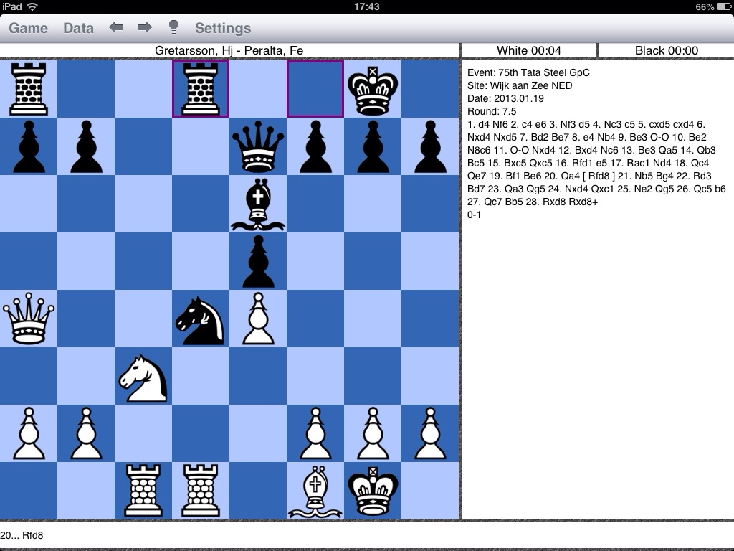Select the bishop on e6
Viewport: 734px width, 551px height.
click(x=258, y=204)
